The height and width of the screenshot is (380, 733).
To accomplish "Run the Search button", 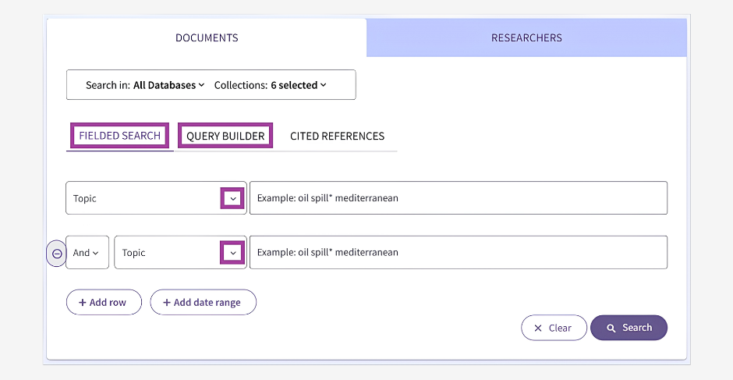I will [x=629, y=328].
